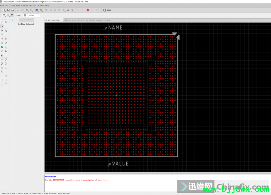Image resolution: width=271 pixels, height=195 pixels.
Task: Select the Copy tool
Action: click(x=2, y=39)
